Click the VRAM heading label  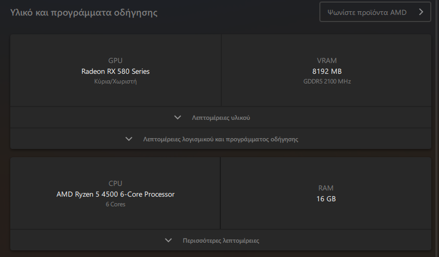[327, 60]
